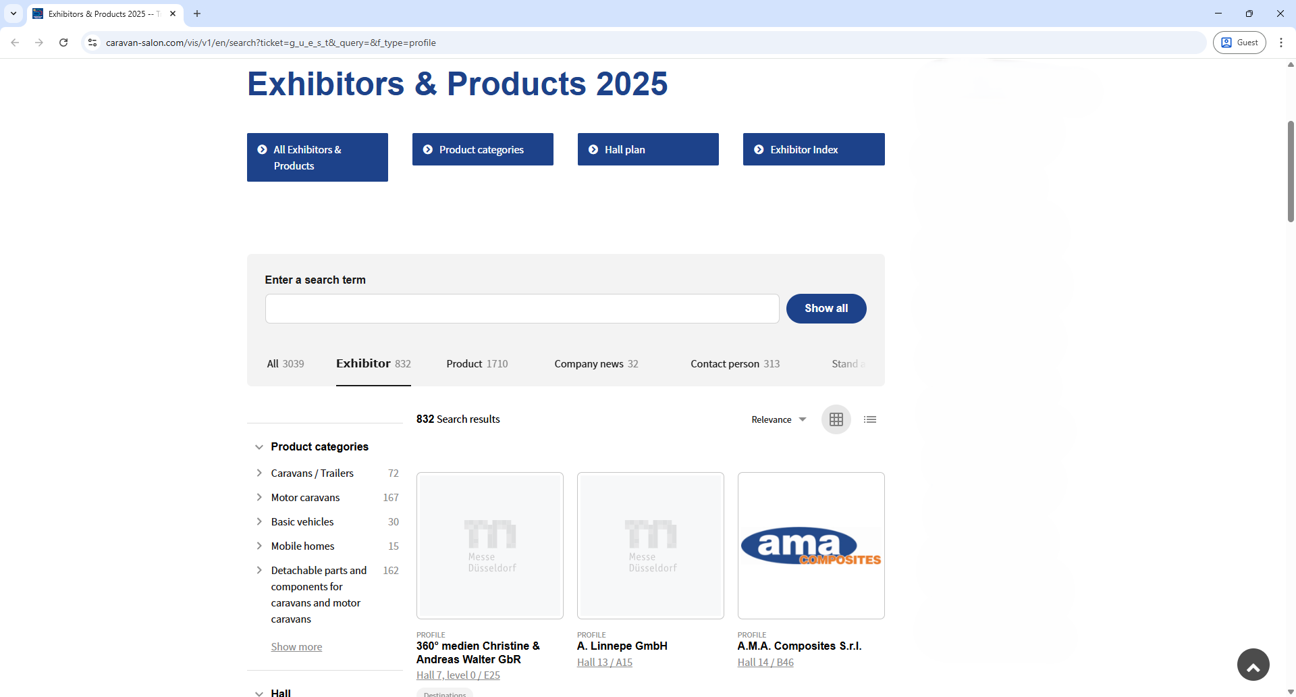This screenshot has width=1296, height=697.
Task: Switch results to list view
Action: click(869, 419)
